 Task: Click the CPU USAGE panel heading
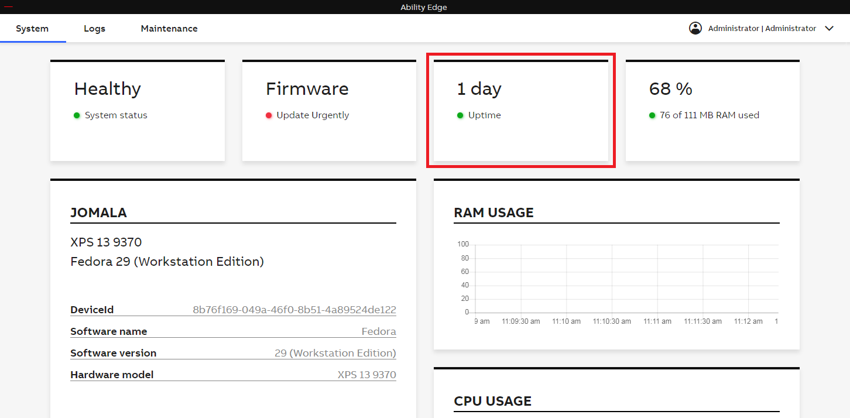click(492, 401)
